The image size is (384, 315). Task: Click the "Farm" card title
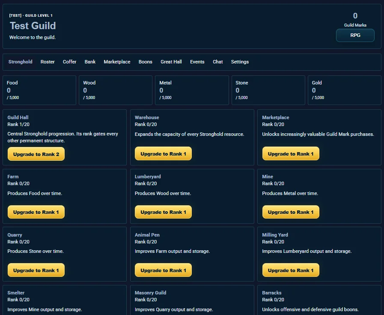coord(13,177)
